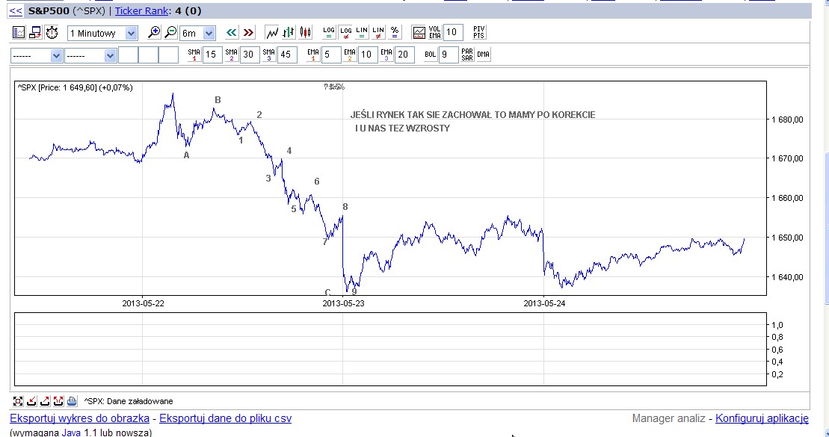829x437 pixels.
Task: Click the EMA 2 period field showing 10
Action: tap(368, 55)
